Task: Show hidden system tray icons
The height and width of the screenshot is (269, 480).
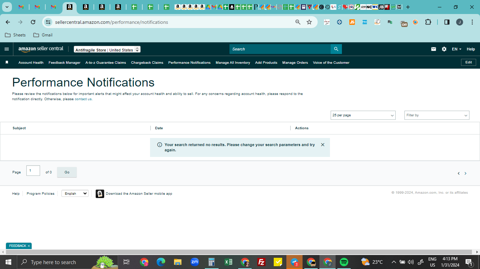Action: 394,262
